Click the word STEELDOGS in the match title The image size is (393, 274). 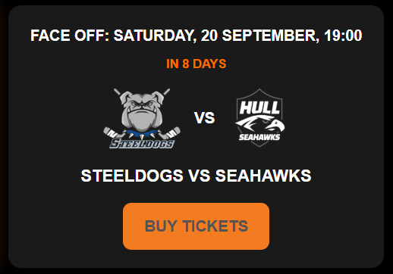coord(132,176)
